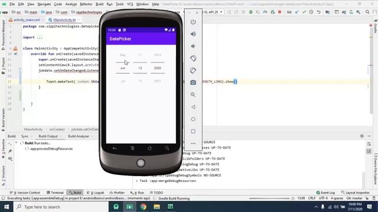
Task: Open Build panel settings gear icon
Action: click(362, 136)
